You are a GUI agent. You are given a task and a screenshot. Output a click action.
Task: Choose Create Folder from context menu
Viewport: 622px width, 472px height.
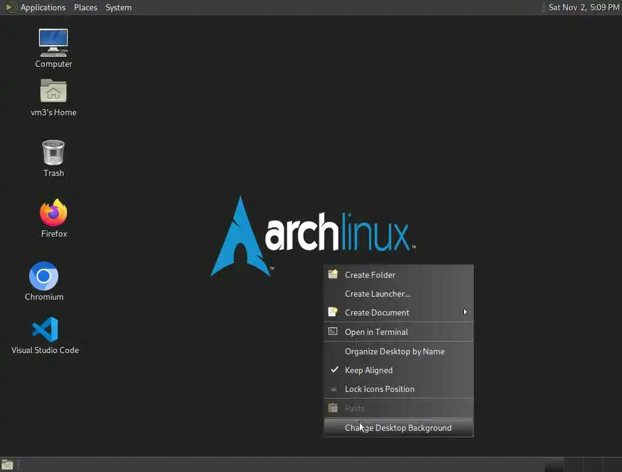pos(398,275)
